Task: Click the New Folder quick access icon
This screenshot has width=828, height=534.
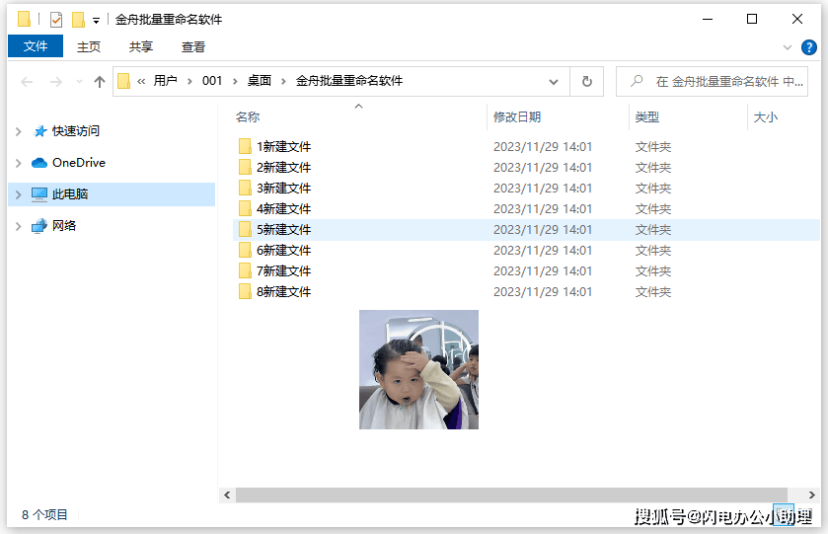Action: tap(78, 20)
